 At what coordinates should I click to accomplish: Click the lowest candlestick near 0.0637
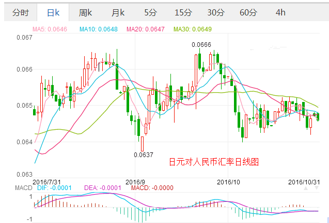click(142, 144)
